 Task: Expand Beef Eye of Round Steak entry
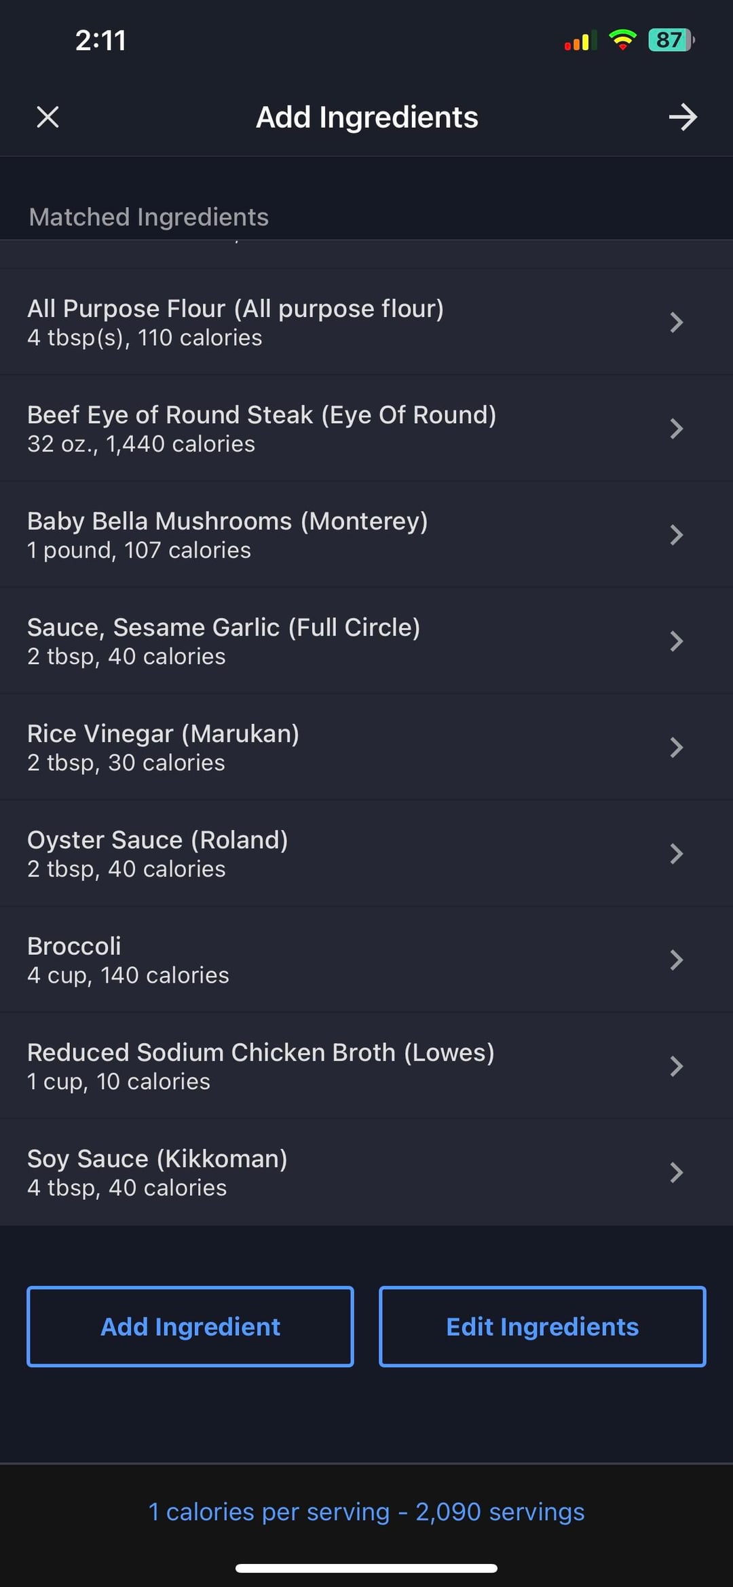click(676, 428)
